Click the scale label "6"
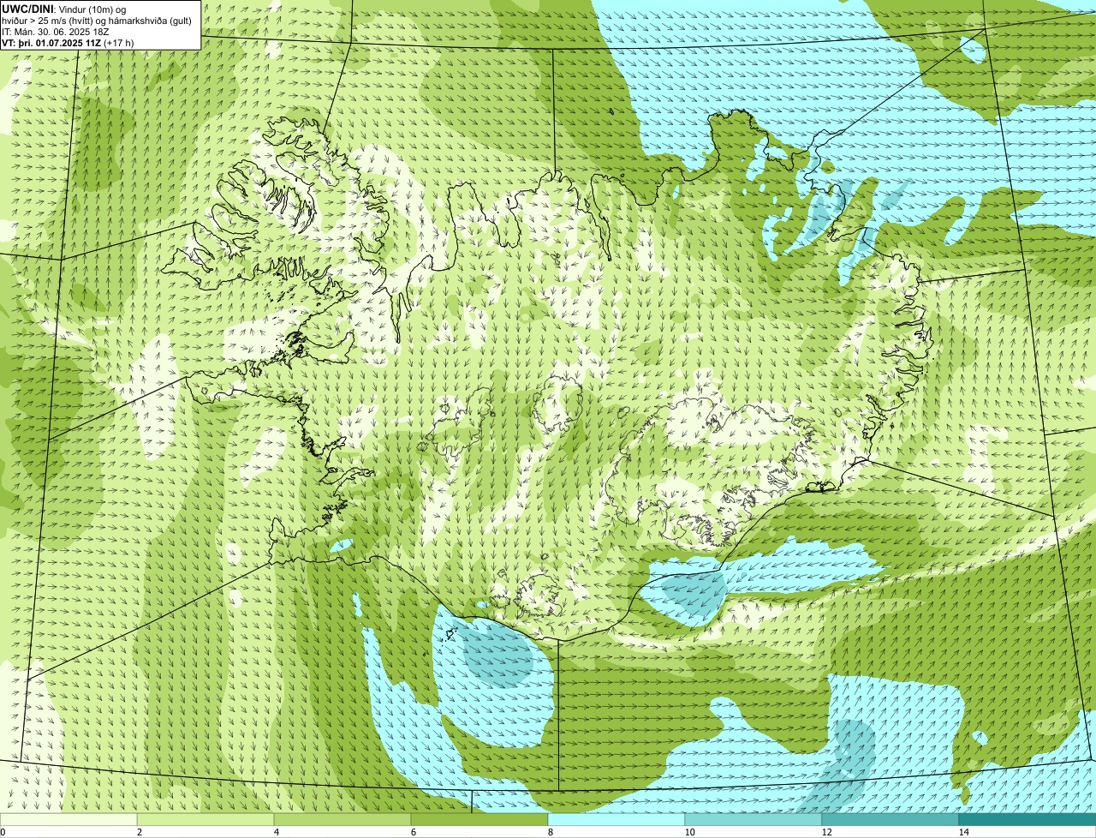The height and width of the screenshot is (838, 1096). coord(413,832)
